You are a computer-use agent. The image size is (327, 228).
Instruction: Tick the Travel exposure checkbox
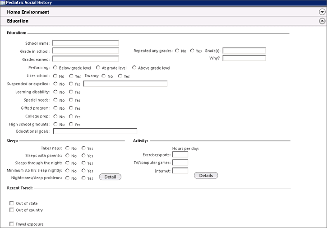click(12, 224)
